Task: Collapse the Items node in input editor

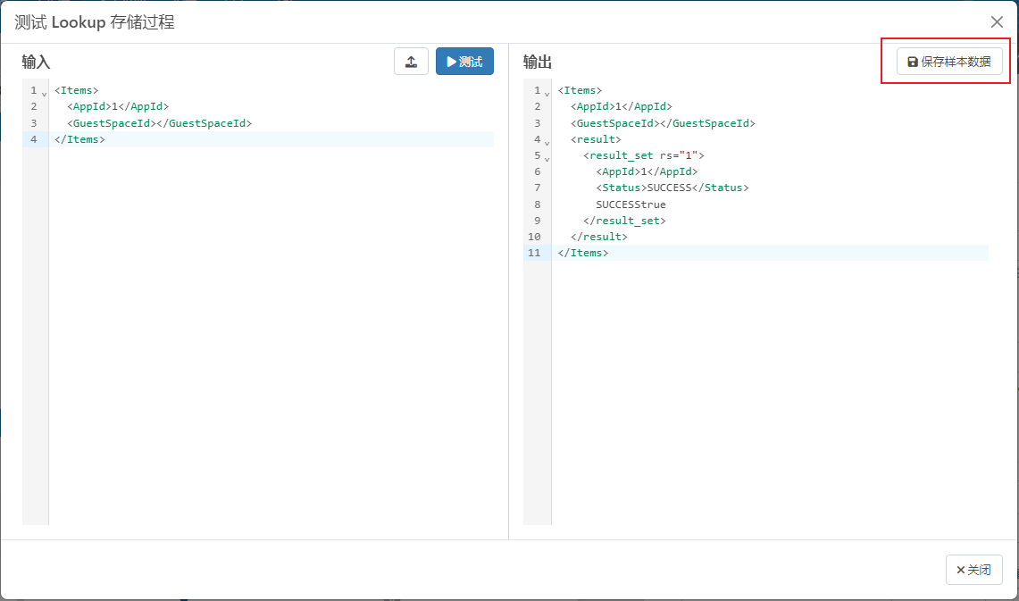Action: [x=45, y=93]
